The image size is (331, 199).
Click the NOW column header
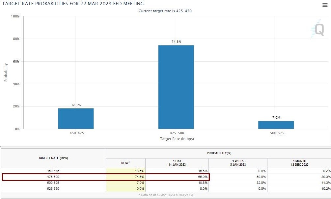pos(125,163)
